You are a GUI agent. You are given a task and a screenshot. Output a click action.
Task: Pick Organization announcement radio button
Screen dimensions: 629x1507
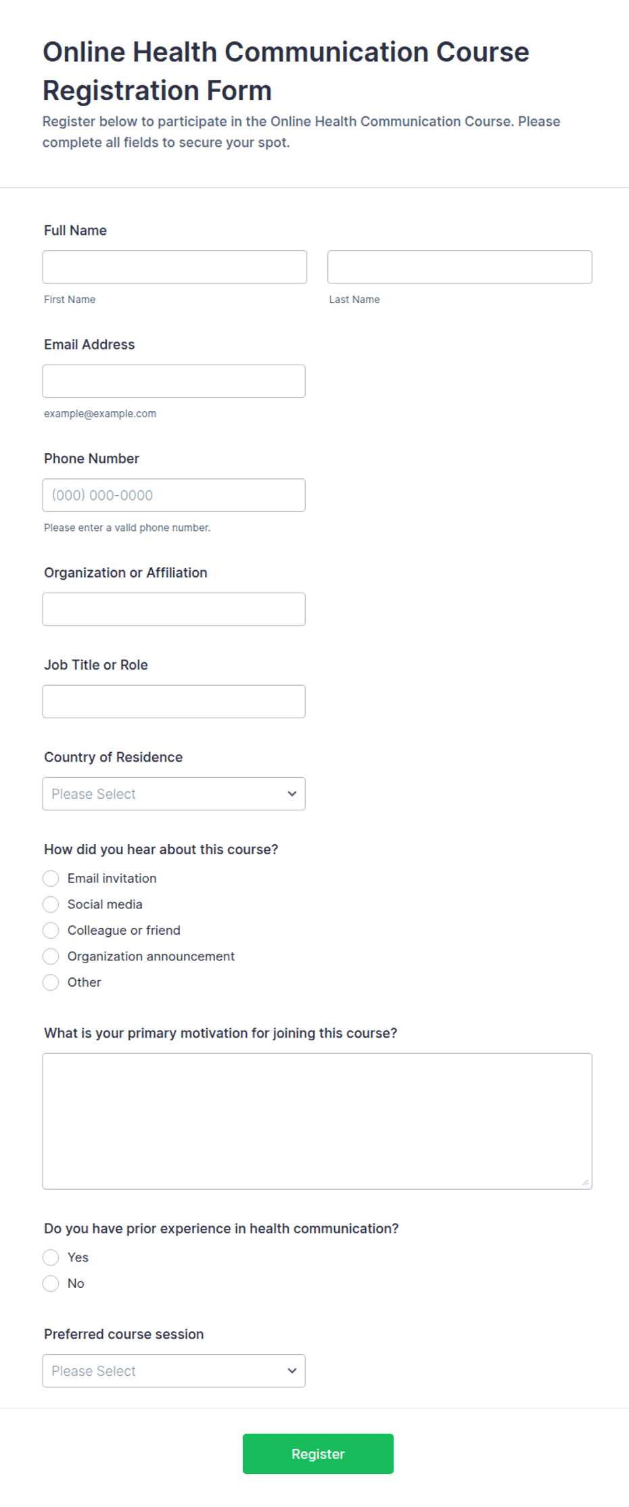click(51, 956)
